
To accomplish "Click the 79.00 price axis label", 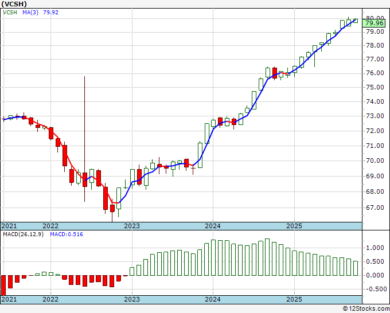I will click(x=375, y=32).
